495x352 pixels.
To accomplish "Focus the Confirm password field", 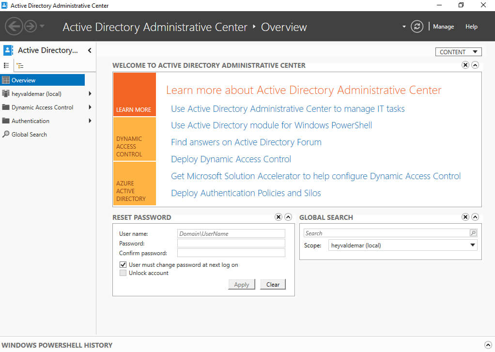I will point(231,253).
